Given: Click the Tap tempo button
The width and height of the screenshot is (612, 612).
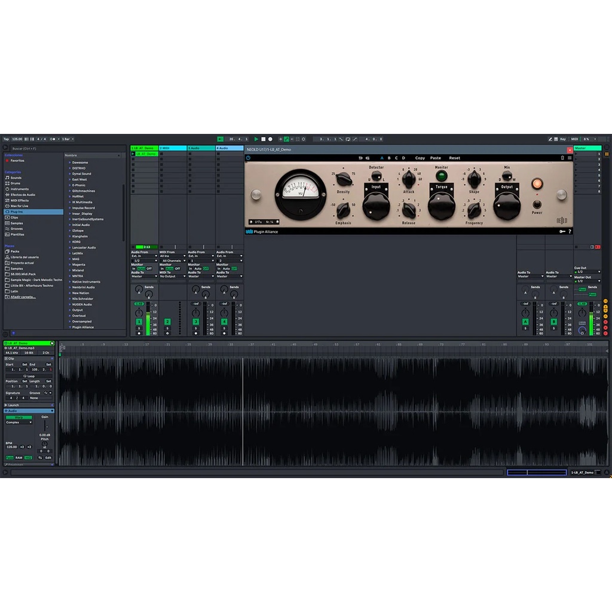Looking at the screenshot, I should (6, 139).
